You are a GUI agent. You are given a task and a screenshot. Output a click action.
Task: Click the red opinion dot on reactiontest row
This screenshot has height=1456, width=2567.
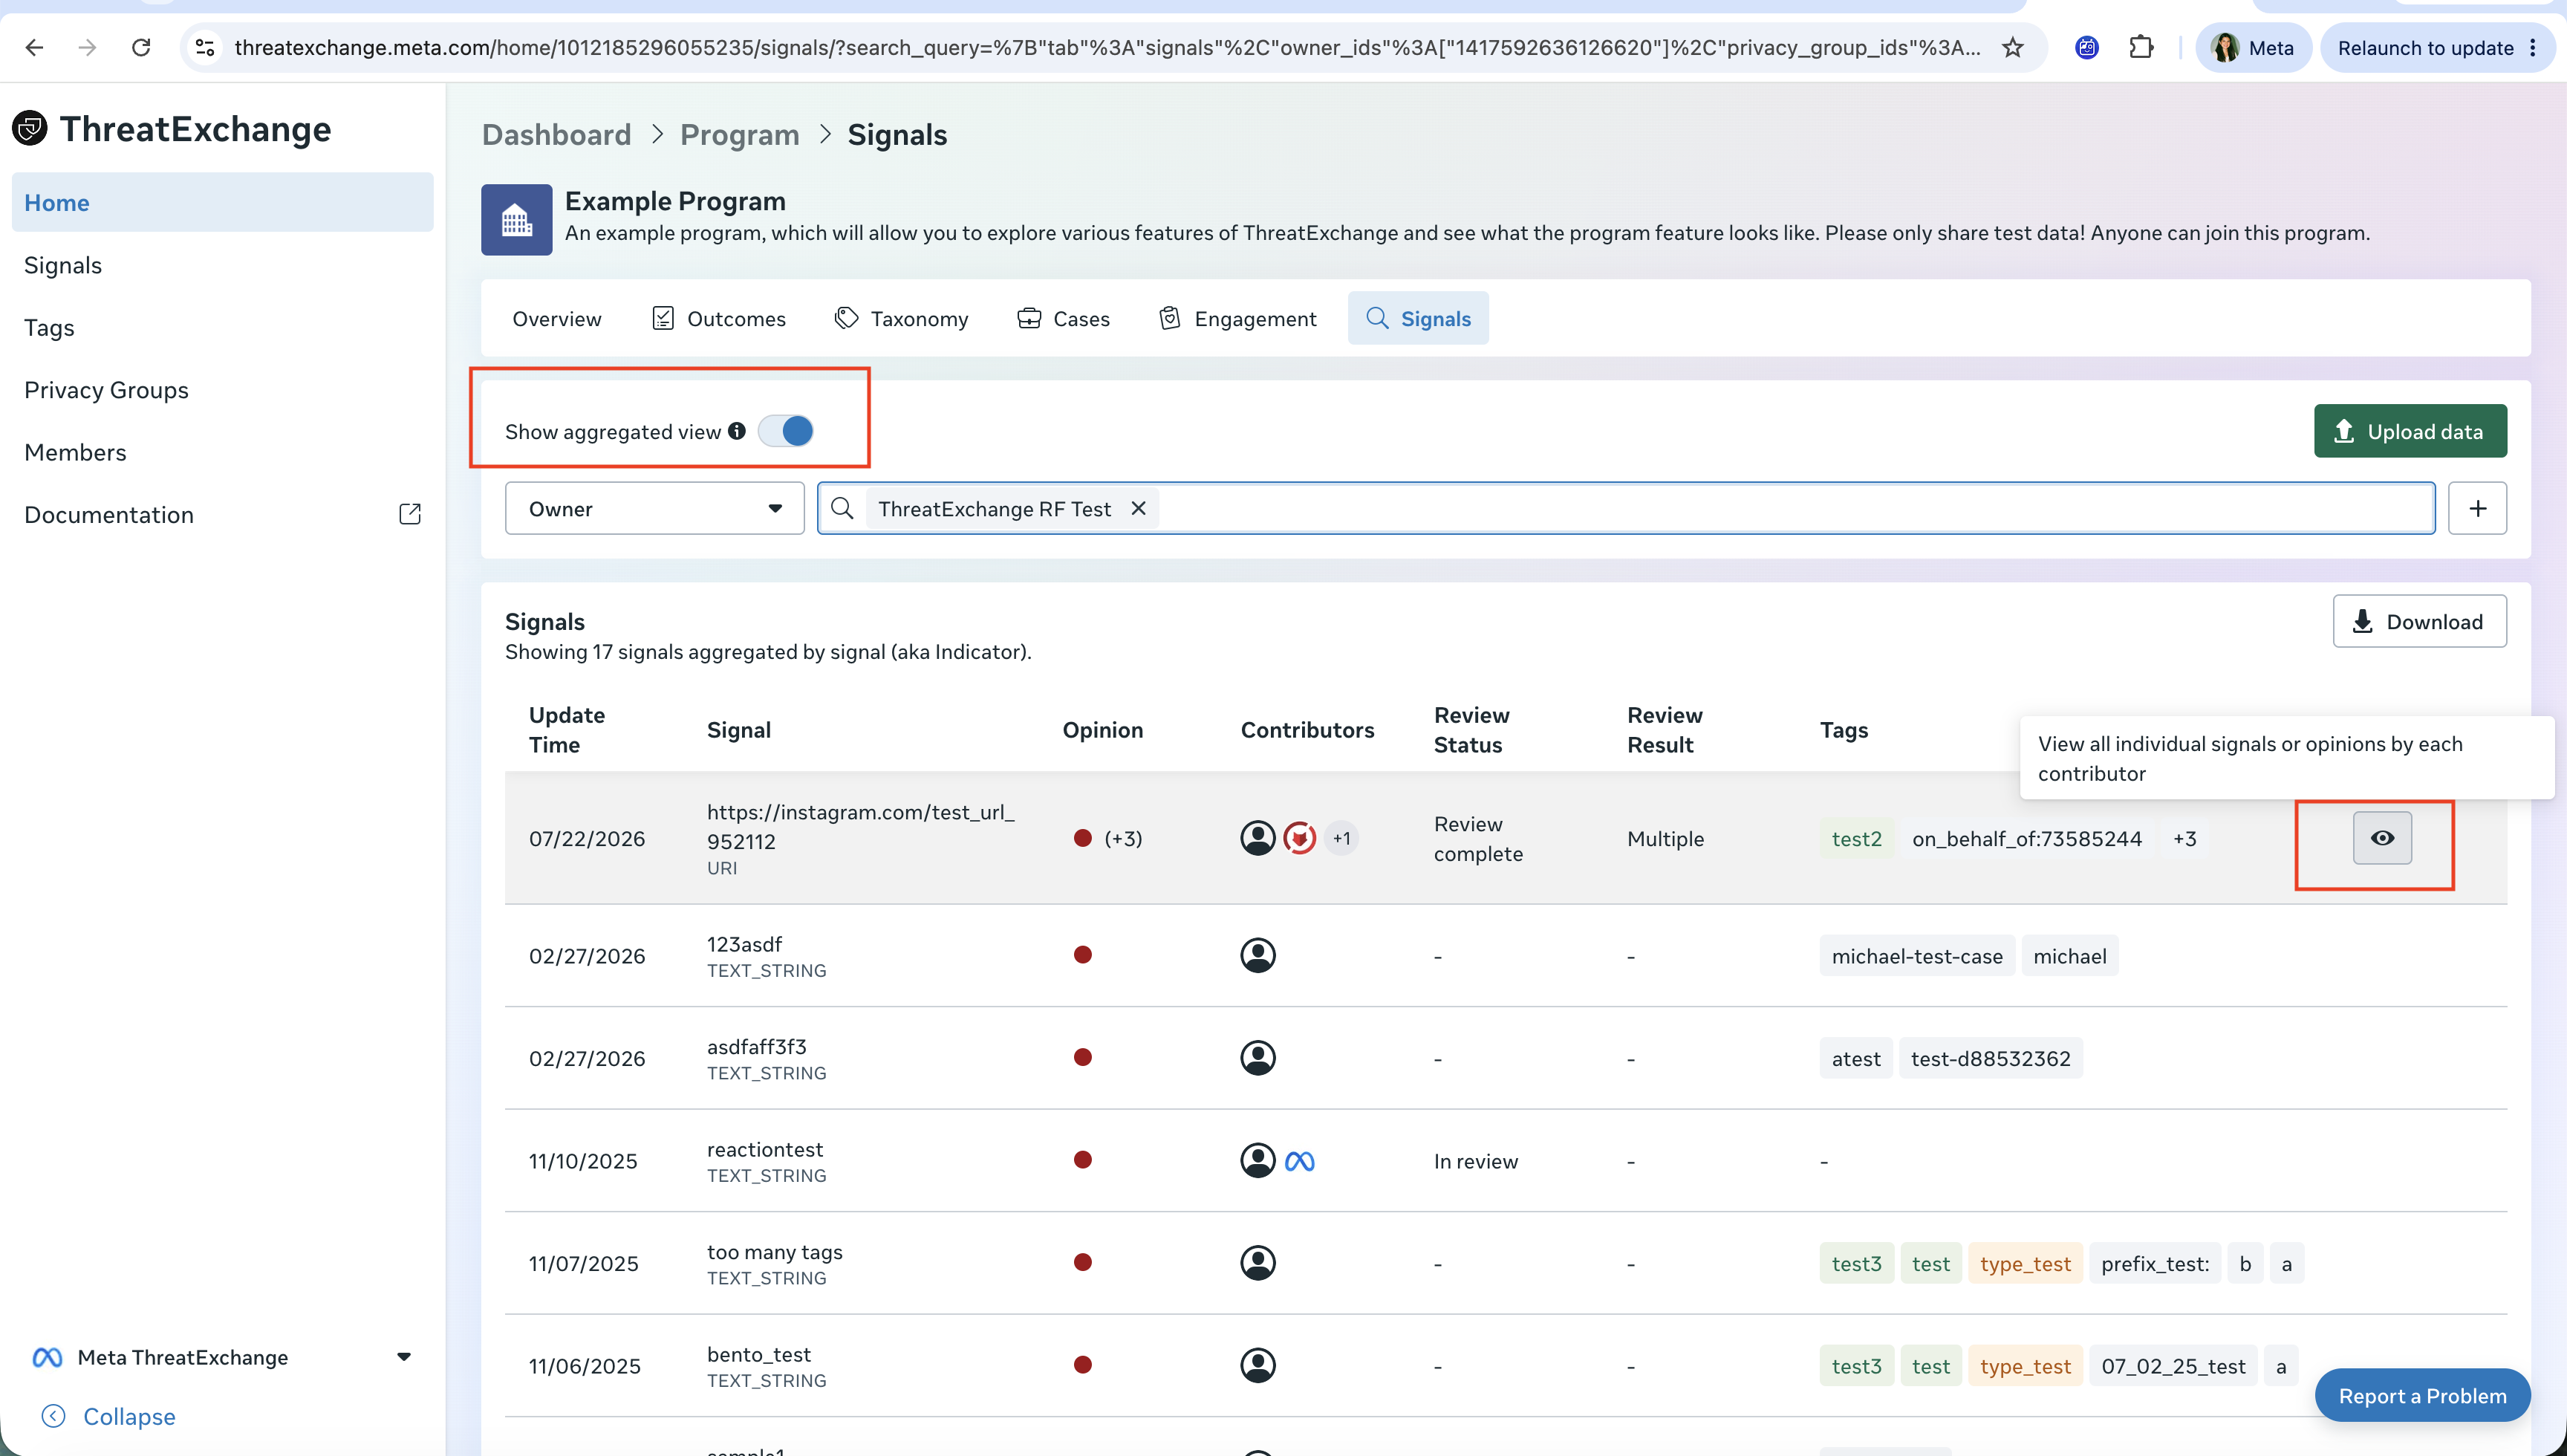(x=1082, y=1160)
